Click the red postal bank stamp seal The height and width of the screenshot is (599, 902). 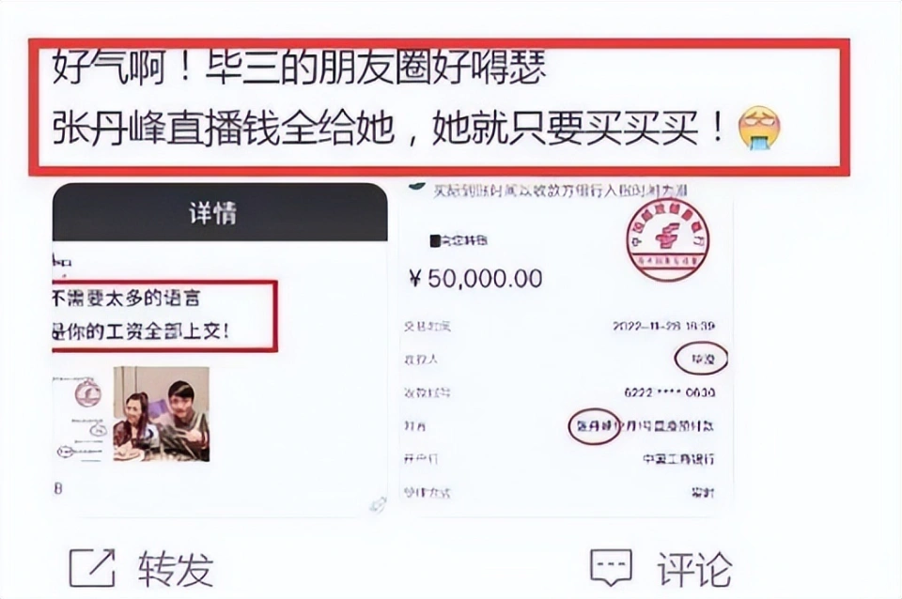click(x=667, y=239)
